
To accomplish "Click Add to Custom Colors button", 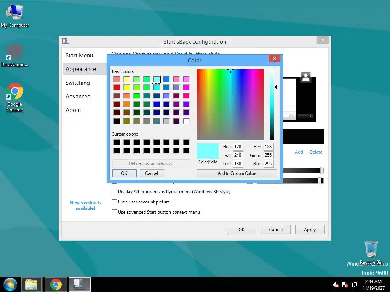I will [x=237, y=173].
